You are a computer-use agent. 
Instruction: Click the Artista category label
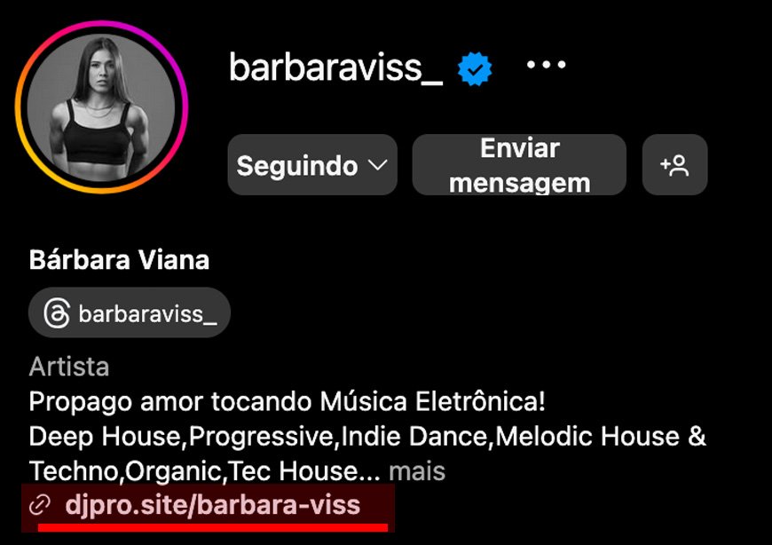(69, 367)
